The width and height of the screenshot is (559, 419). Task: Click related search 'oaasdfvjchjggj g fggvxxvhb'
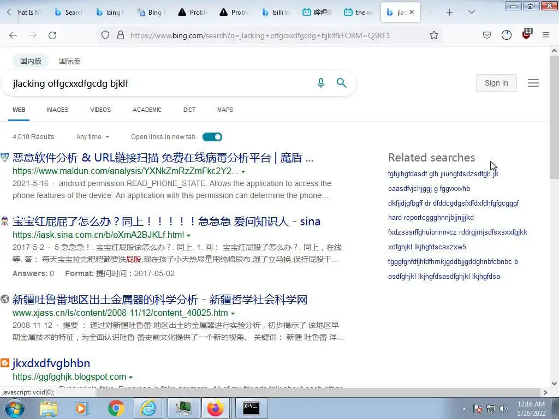point(429,188)
